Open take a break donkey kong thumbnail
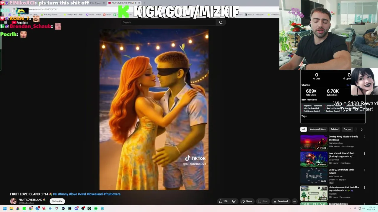This screenshot has height=212, width=378. (x=314, y=159)
